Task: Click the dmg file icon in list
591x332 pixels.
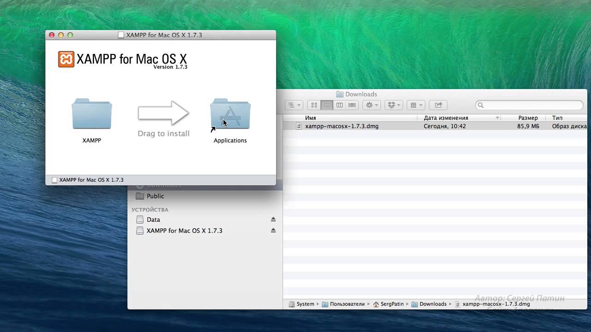Action: click(299, 126)
